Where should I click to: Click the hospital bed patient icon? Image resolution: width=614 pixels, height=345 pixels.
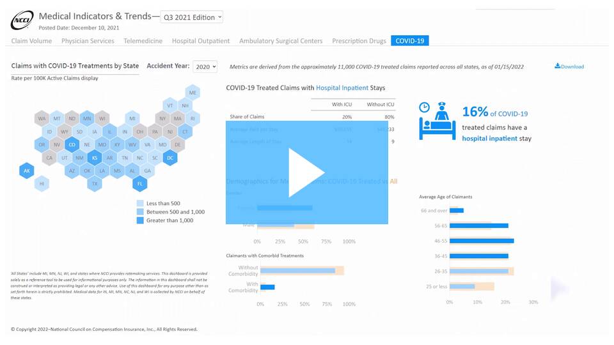[437, 121]
